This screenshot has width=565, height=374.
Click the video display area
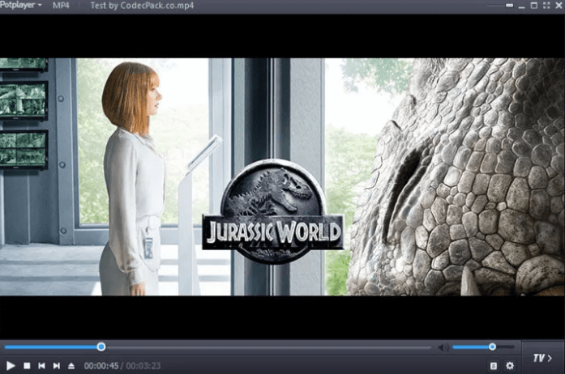pyautogui.click(x=282, y=176)
